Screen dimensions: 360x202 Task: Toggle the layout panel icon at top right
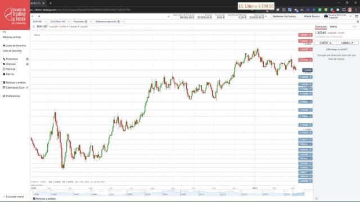pos(356,16)
